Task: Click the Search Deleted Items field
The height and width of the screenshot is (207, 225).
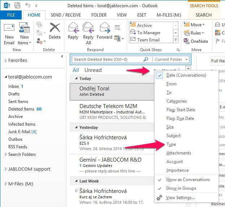Action: point(108,59)
